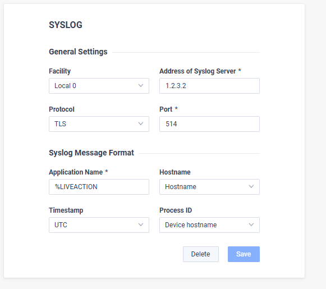Open the Facility dropdown showing Local 0
This screenshot has width=326, height=289.
[x=99, y=86]
